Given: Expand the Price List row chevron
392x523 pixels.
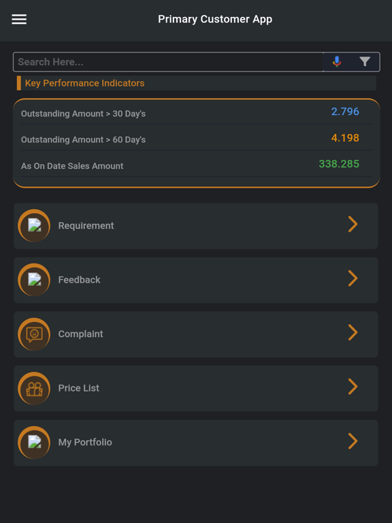Looking at the screenshot, I should pos(353,387).
